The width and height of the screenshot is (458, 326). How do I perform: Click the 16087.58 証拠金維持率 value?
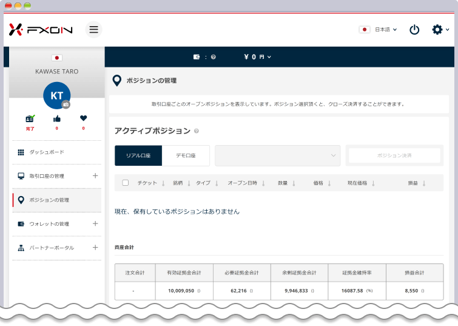pos(352,291)
